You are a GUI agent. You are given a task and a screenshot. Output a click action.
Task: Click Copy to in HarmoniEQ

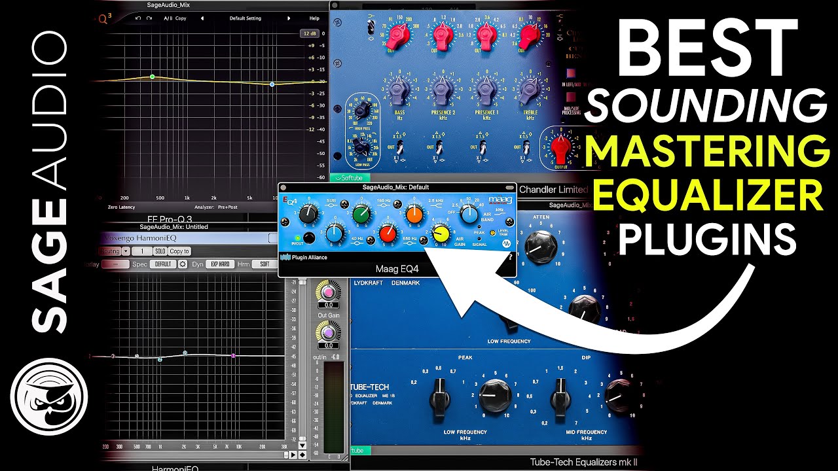point(179,251)
